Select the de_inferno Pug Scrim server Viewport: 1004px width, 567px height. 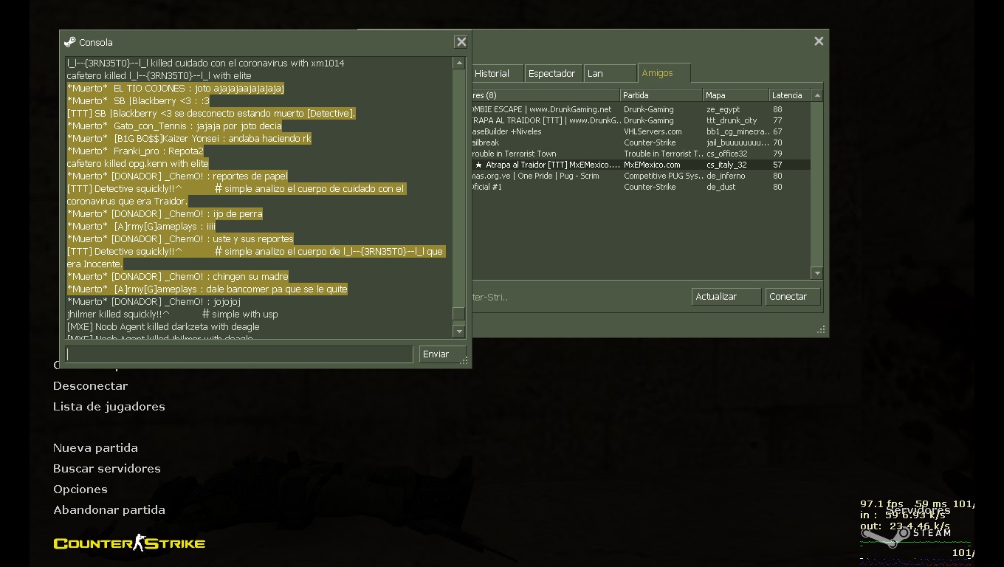click(641, 176)
